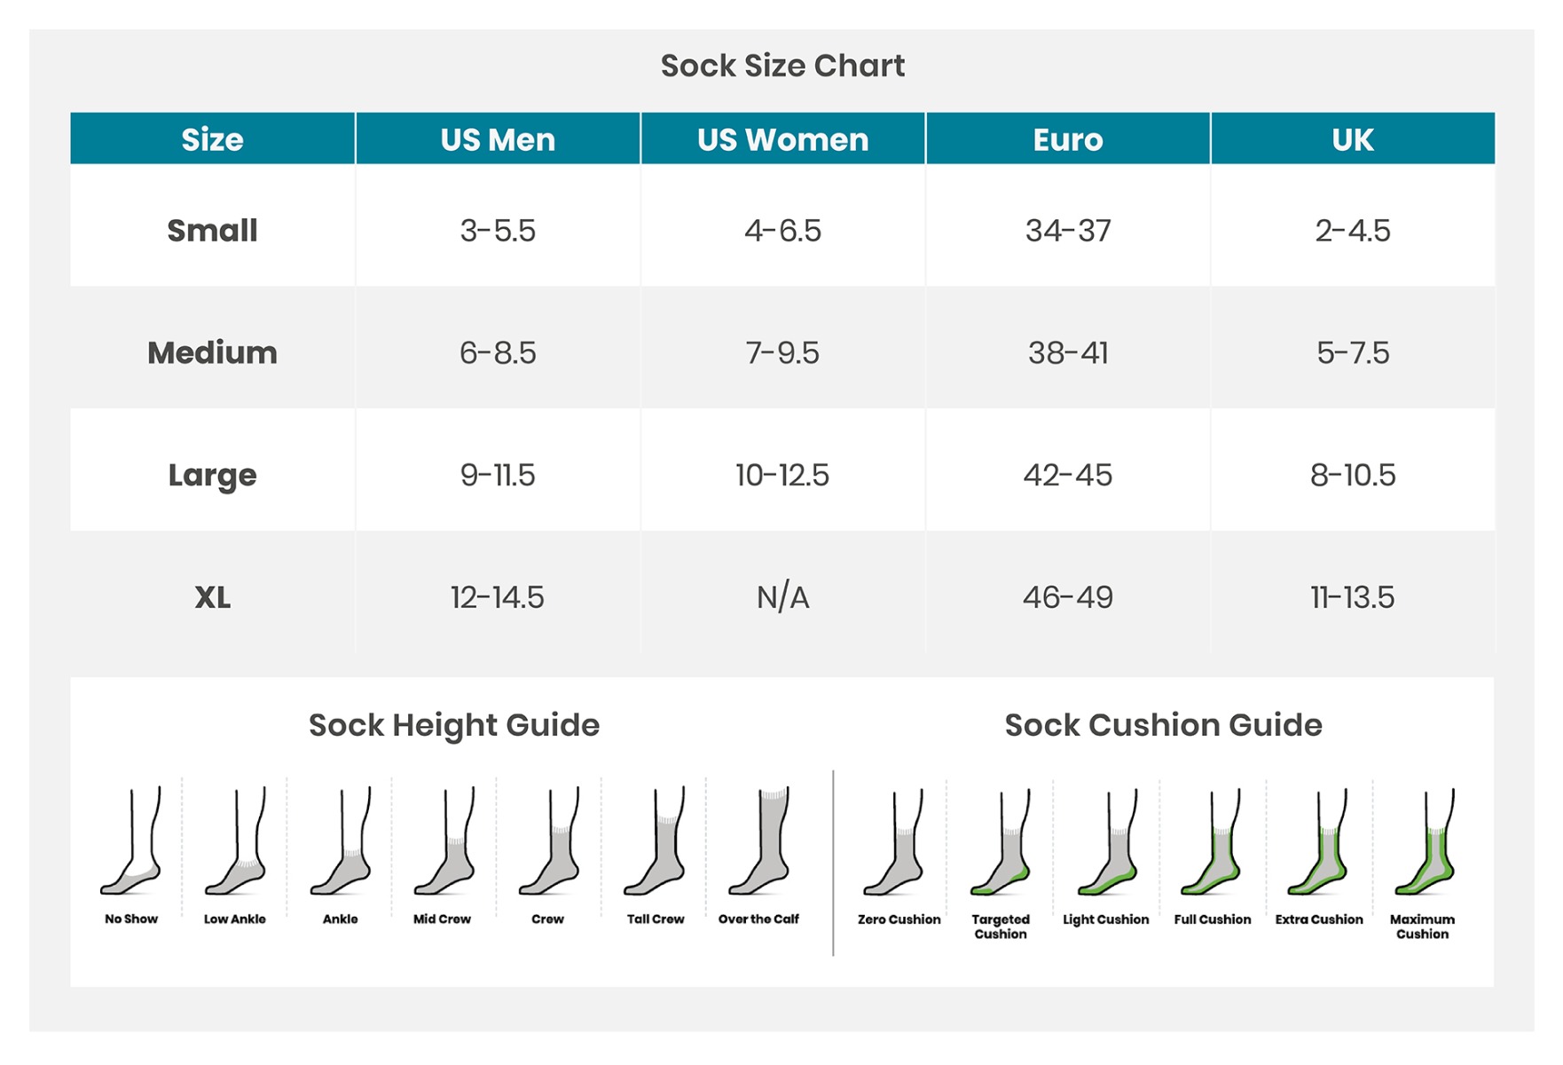Select the UK column header
This screenshot has height=1065, width=1563.
pos(1353,138)
